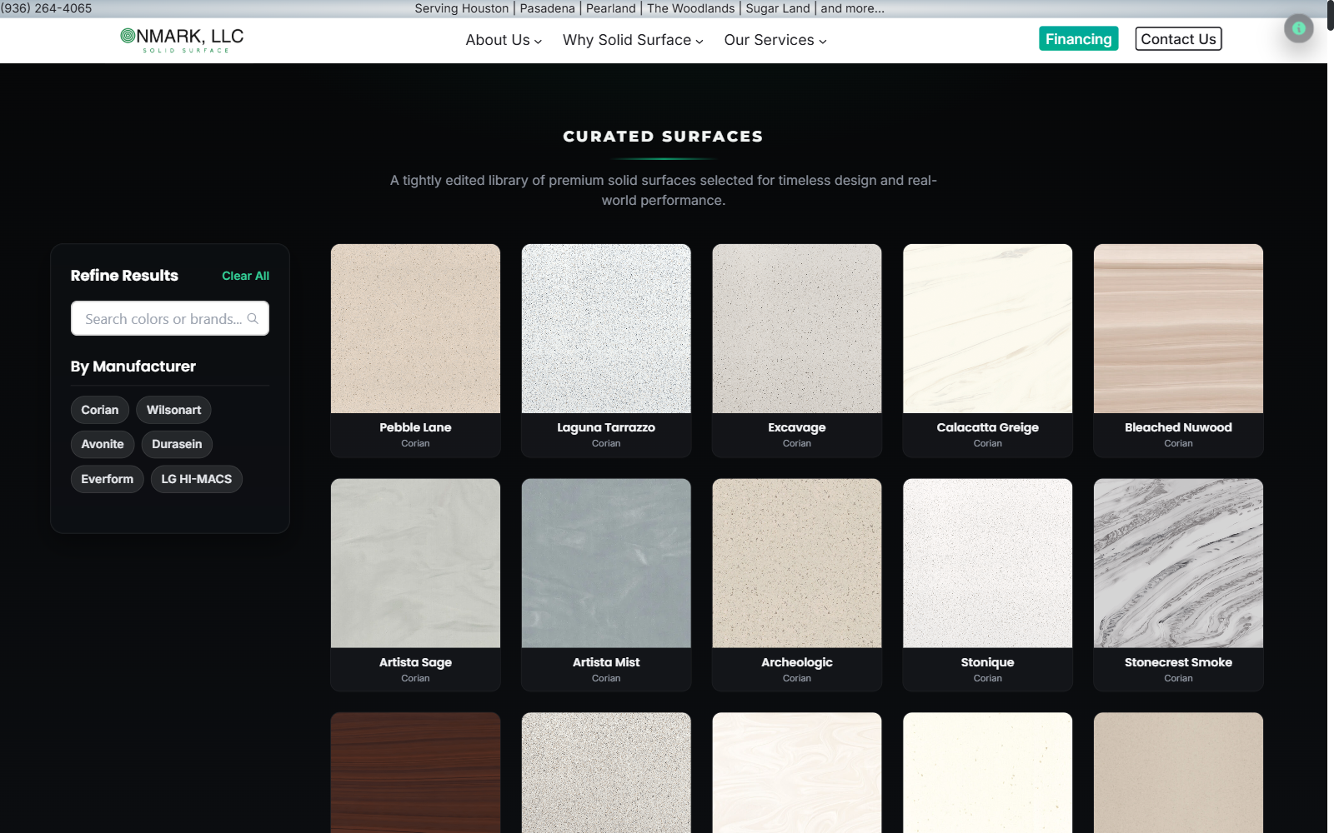The height and width of the screenshot is (833, 1334).
Task: Toggle the Wilsonart manufacturer filter
Action: [x=173, y=409]
